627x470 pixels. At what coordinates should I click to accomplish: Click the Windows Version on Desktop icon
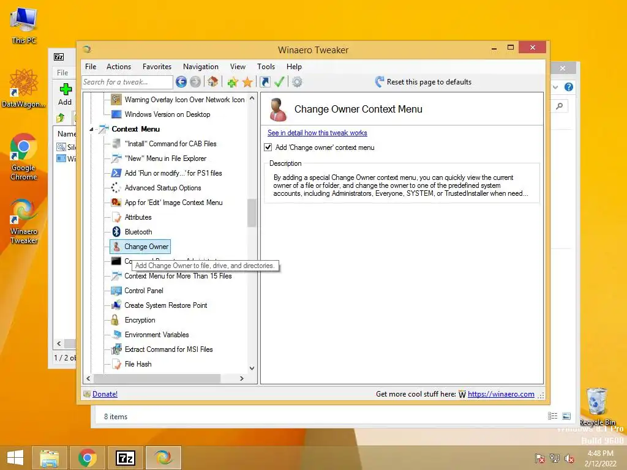point(116,114)
